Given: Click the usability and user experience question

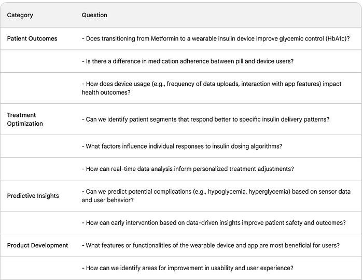Looking at the screenshot, I should (188, 268).
